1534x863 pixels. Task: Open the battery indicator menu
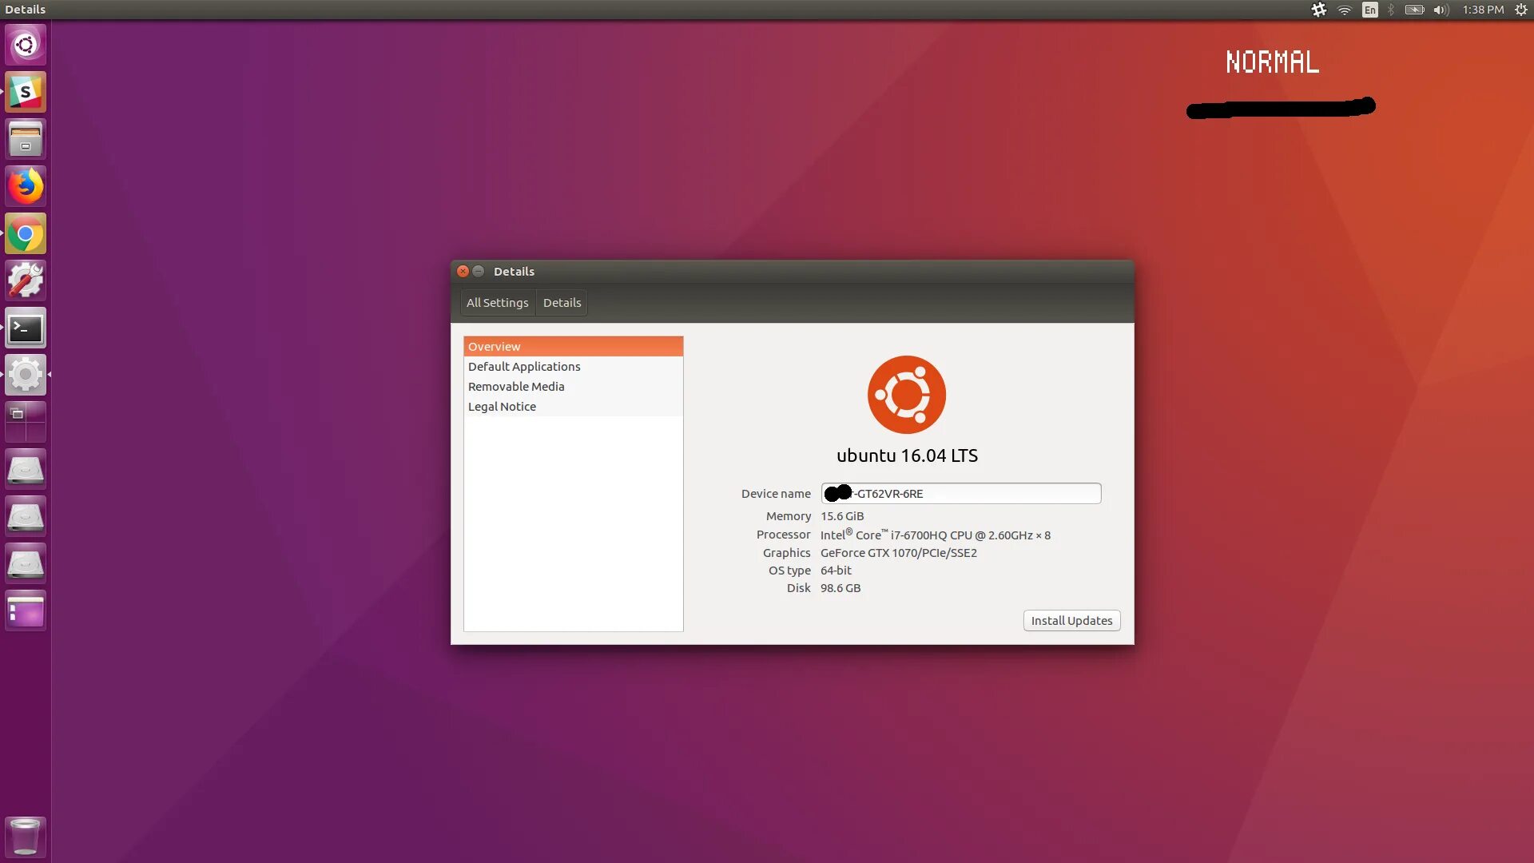[1415, 10]
